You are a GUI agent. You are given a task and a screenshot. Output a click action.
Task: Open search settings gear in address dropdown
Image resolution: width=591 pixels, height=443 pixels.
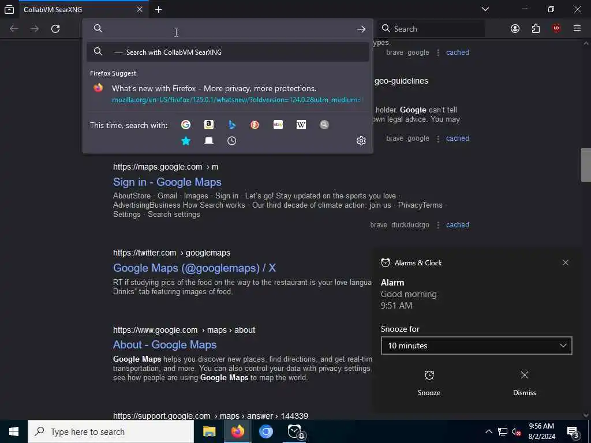coord(361,141)
